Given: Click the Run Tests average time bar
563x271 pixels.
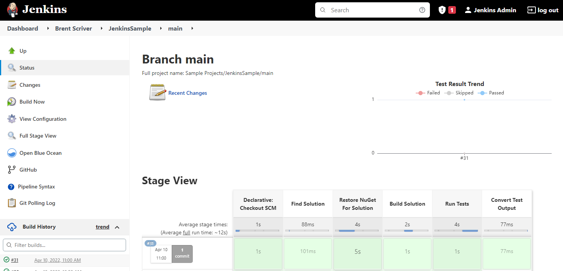Looking at the screenshot, I should [456, 231].
